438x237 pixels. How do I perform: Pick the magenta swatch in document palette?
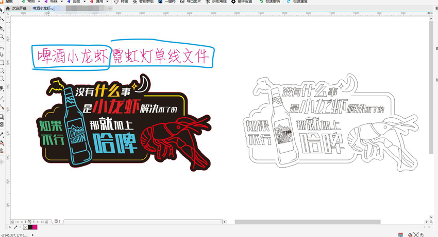(x=35, y=227)
